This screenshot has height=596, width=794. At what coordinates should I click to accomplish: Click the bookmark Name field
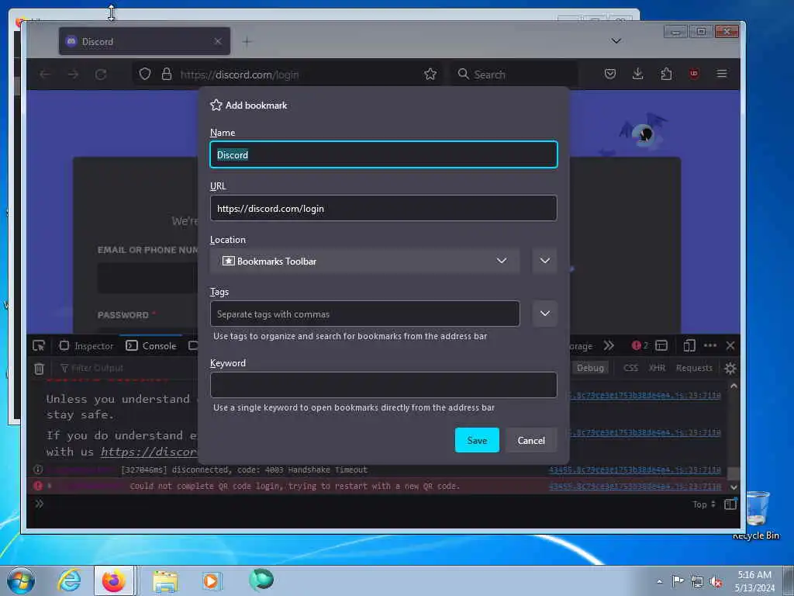(x=383, y=154)
